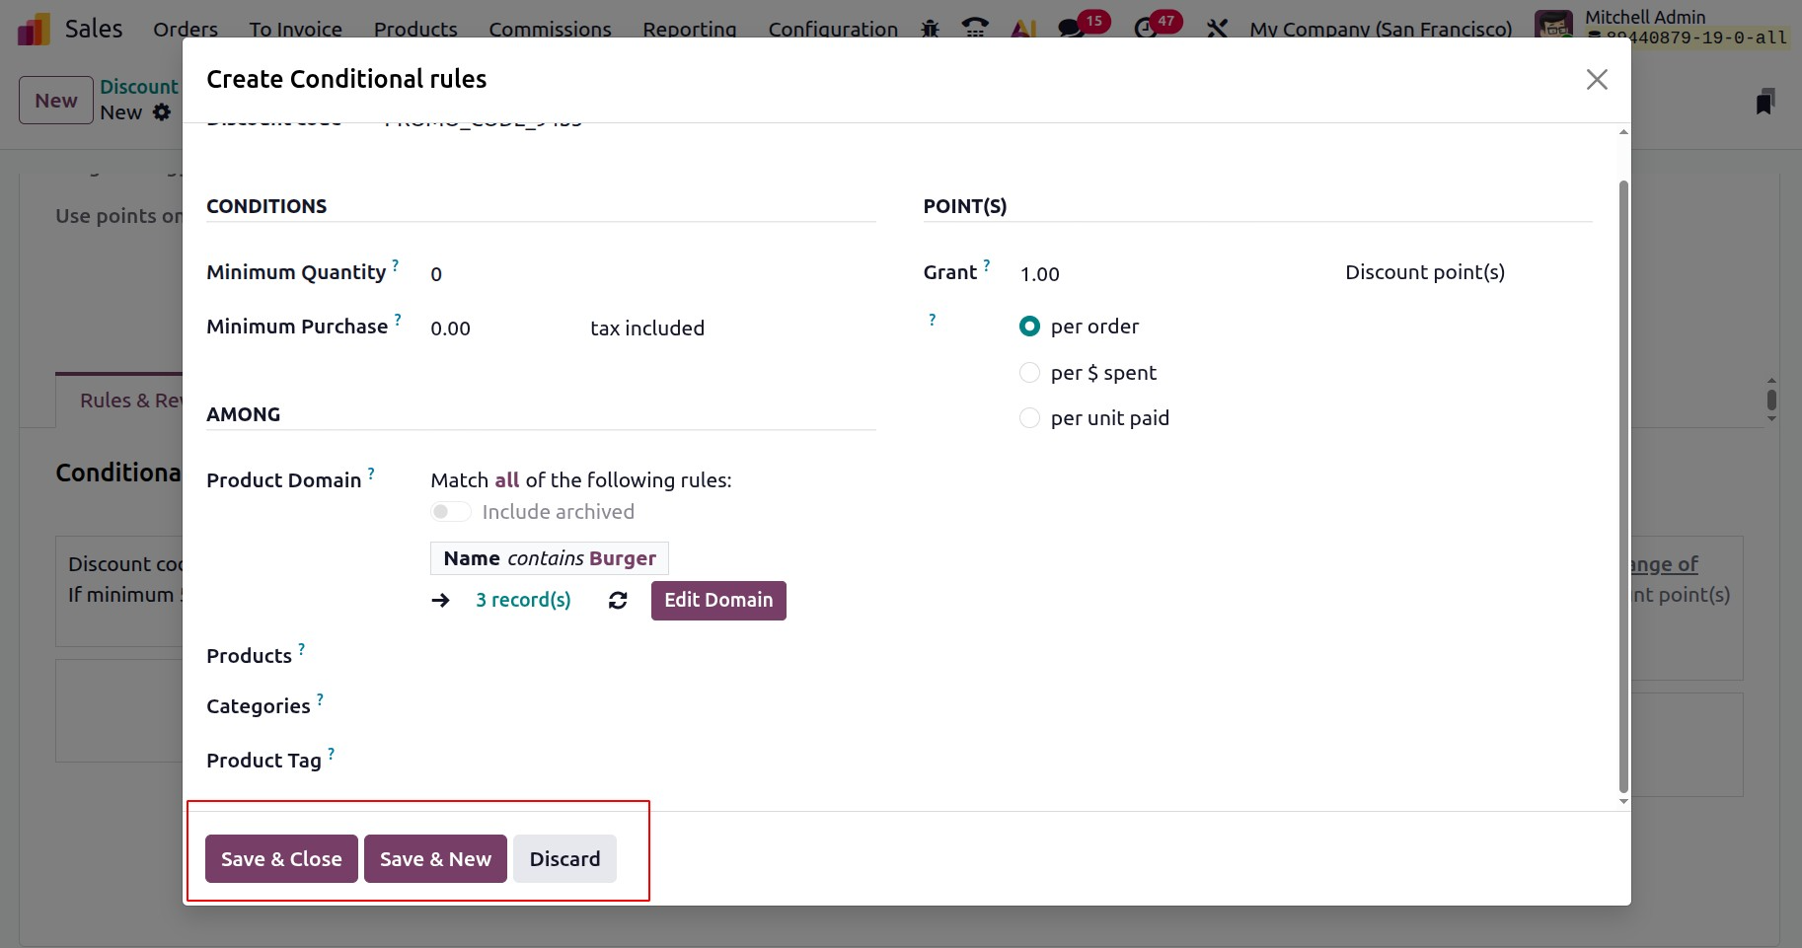The height and width of the screenshot is (948, 1802).
Task: Open the gear actions menu beside New
Action: (162, 112)
